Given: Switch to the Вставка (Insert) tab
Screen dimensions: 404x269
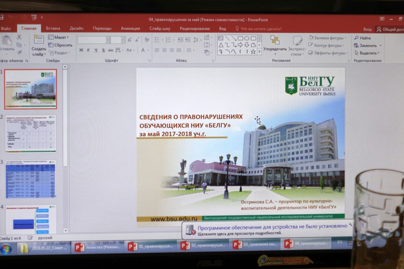Looking at the screenshot, I should (53, 29).
